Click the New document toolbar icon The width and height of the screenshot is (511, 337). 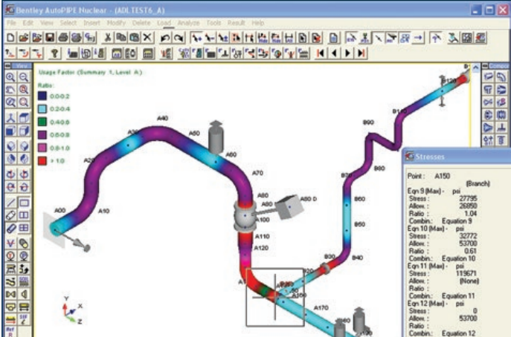[x=10, y=38]
